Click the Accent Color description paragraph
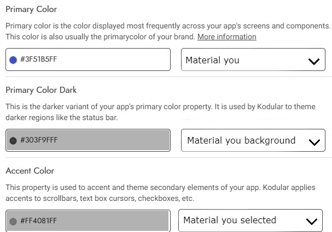This screenshot has width=332, height=232. click(x=160, y=193)
